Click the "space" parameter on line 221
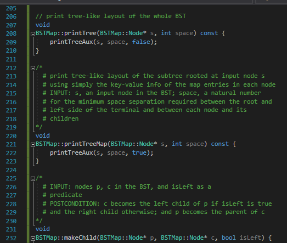This screenshot has width=287, height=243. pyautogui.click(x=195, y=144)
